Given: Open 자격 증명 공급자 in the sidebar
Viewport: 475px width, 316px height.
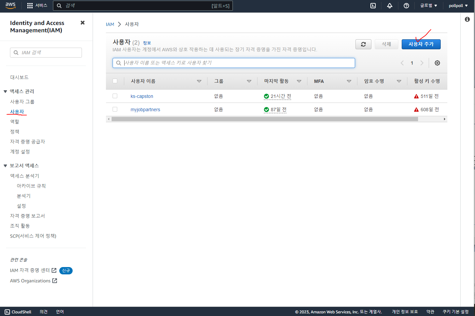Looking at the screenshot, I should (x=28, y=142).
